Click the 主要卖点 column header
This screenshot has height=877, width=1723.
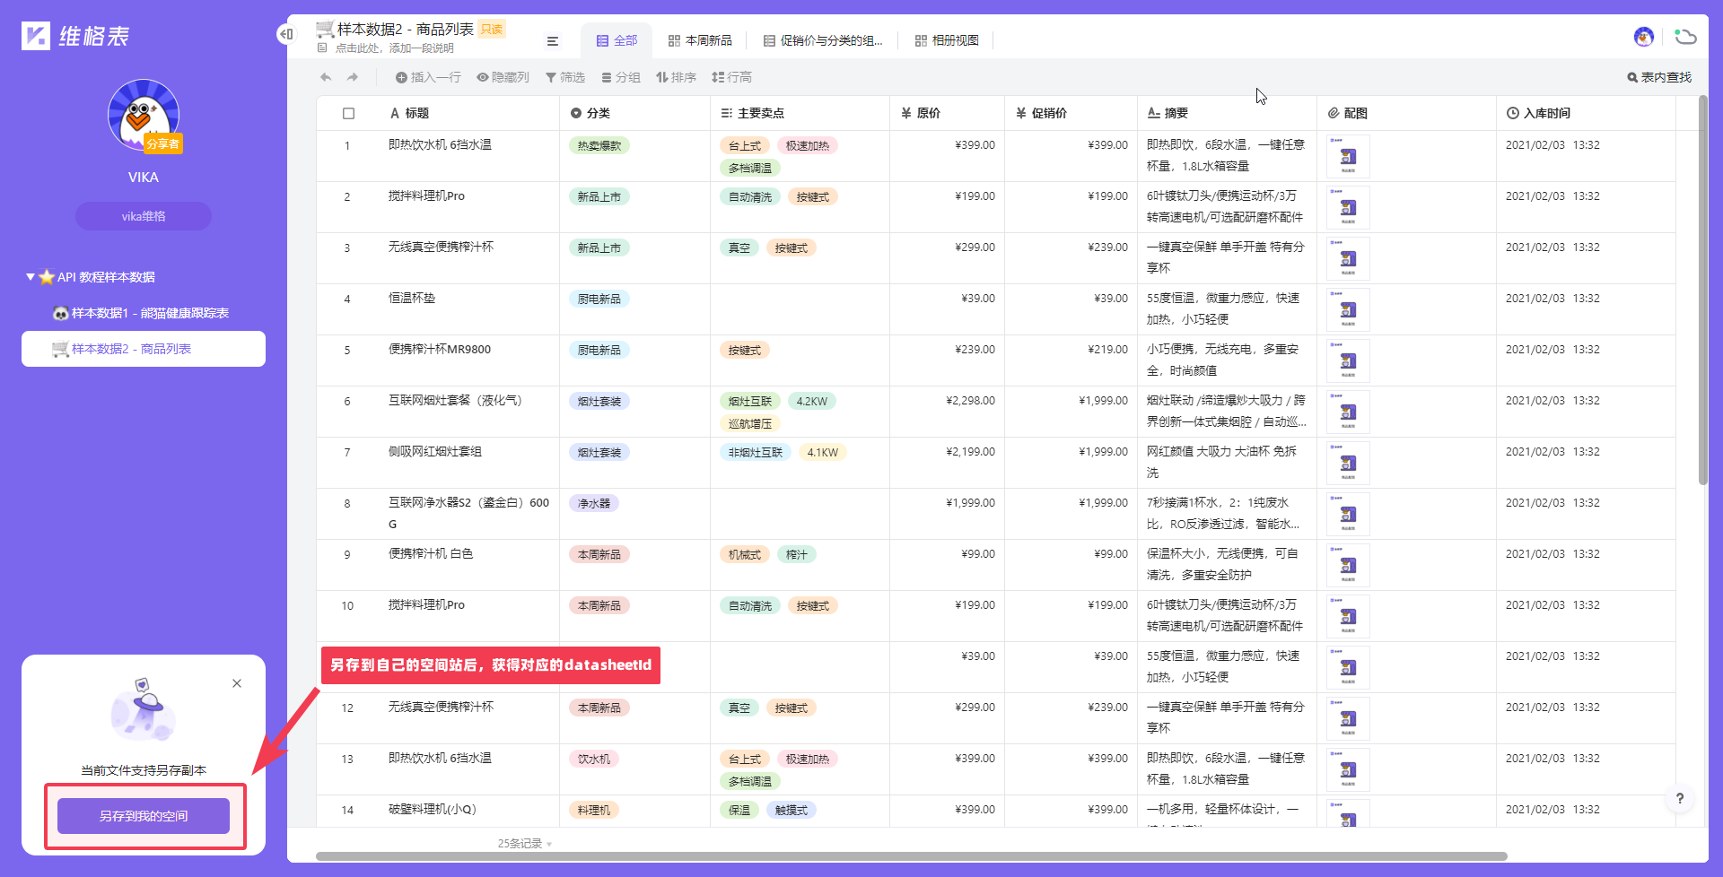(x=800, y=113)
